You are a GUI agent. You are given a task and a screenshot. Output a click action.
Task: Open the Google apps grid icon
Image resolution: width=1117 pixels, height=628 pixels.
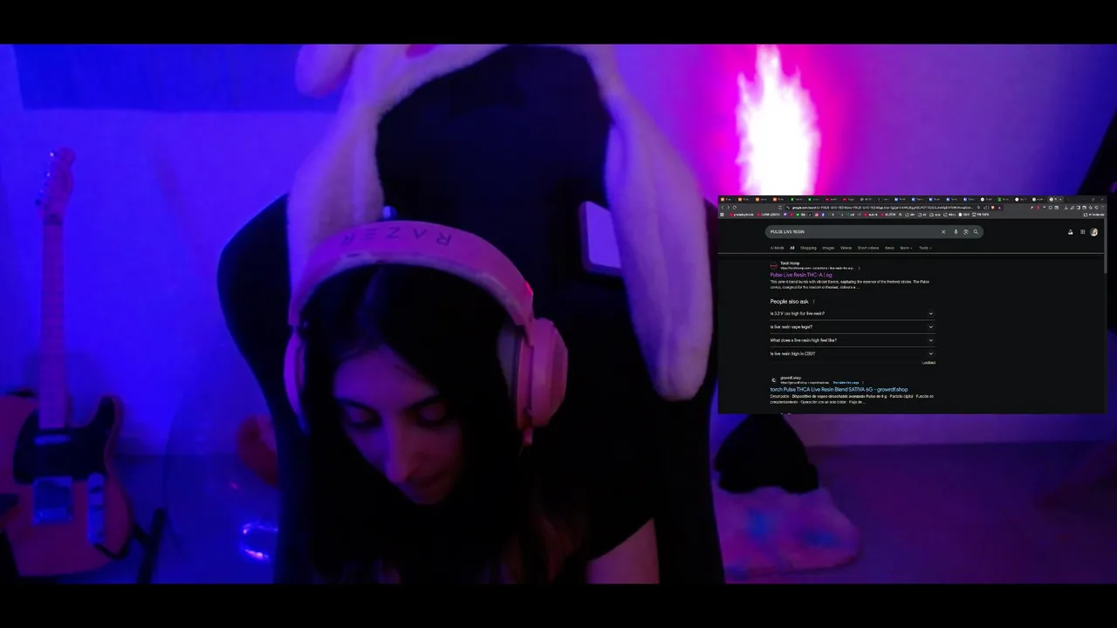tap(1083, 232)
